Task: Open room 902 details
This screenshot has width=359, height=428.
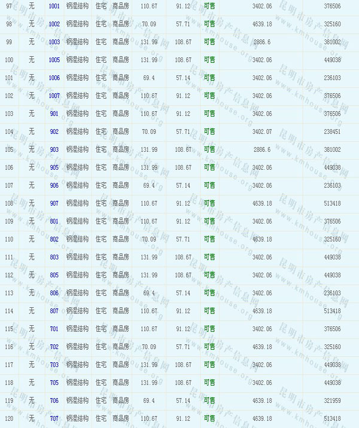Action: [x=54, y=132]
